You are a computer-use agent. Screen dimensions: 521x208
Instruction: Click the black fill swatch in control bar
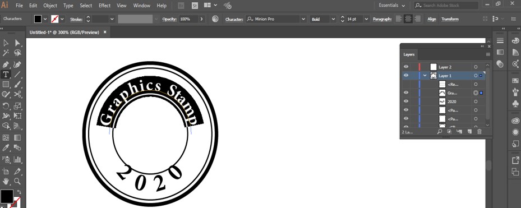click(38, 19)
